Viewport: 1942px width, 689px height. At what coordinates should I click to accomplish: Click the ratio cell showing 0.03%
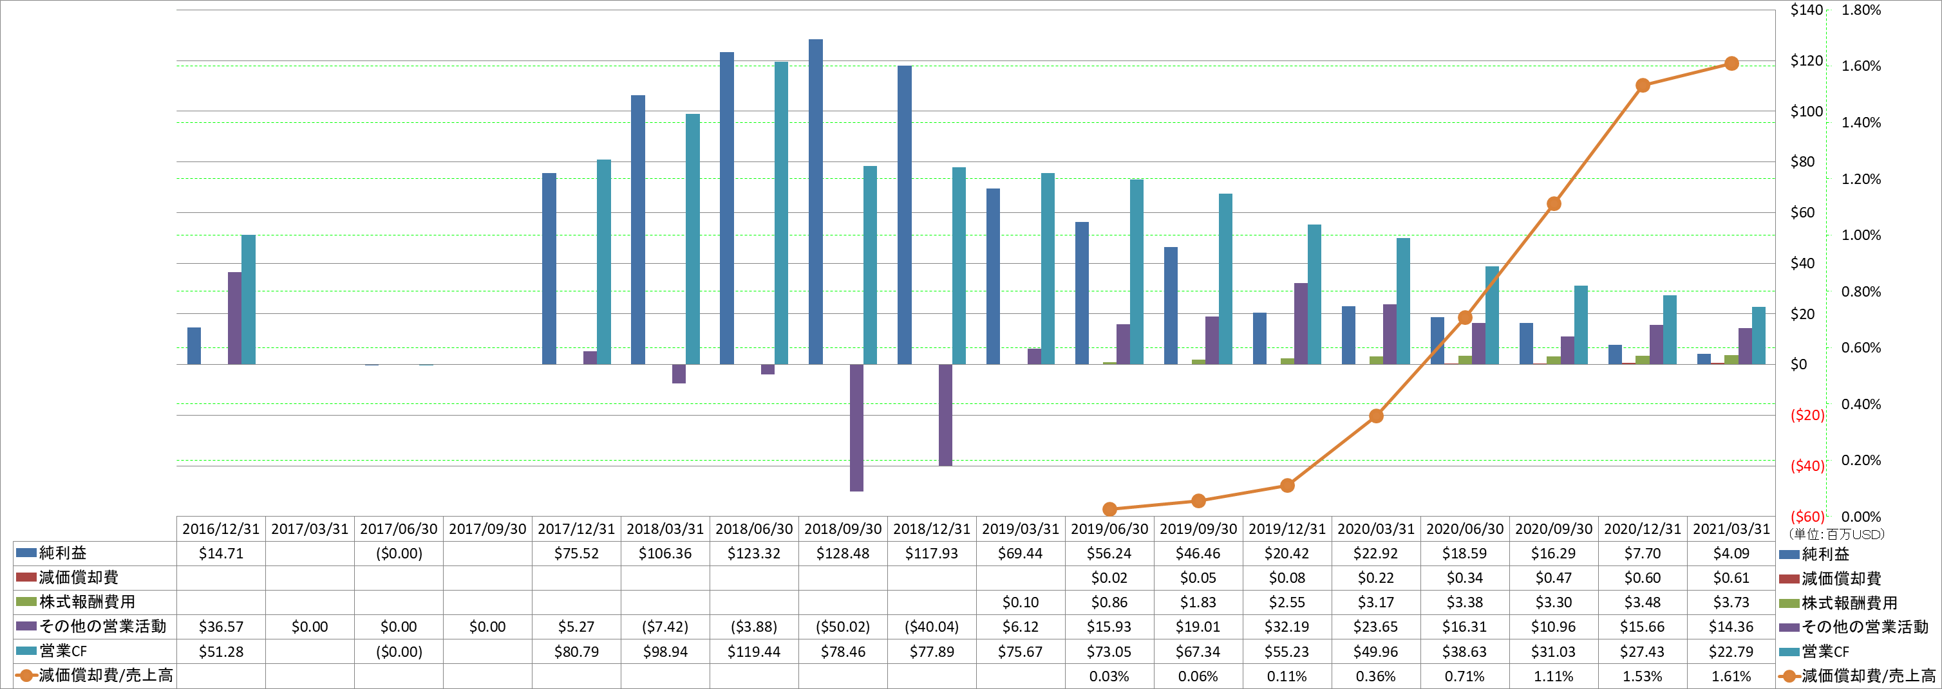click(1109, 676)
